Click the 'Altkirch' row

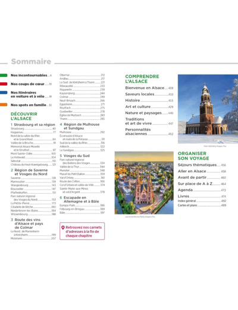(x=82, y=147)
